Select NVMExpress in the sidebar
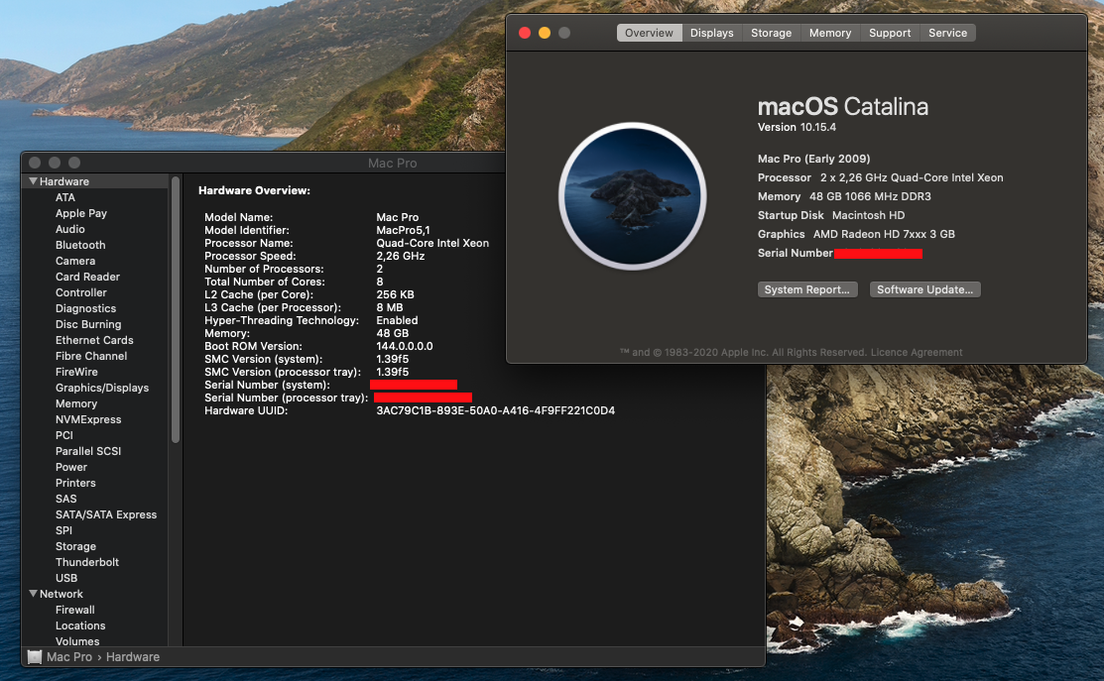This screenshot has width=1104, height=681. pos(88,419)
